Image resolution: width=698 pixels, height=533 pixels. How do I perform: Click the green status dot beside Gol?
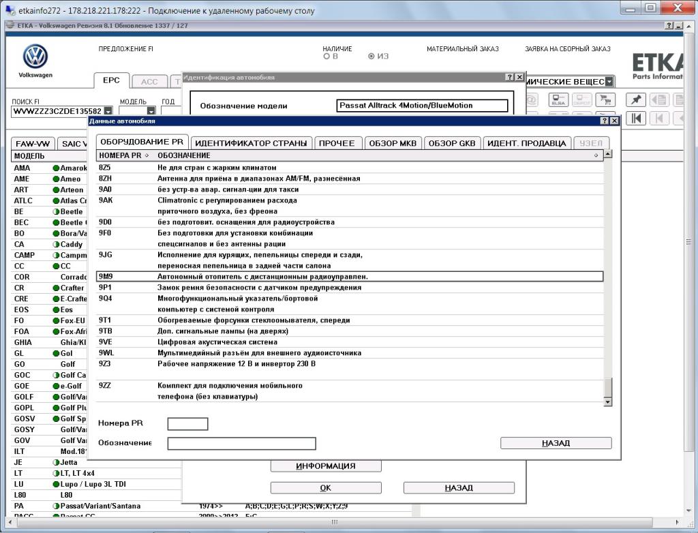click(x=56, y=354)
